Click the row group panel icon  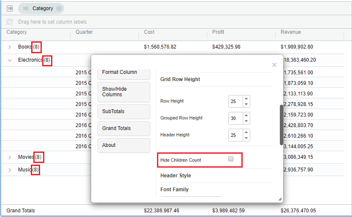[10, 8]
